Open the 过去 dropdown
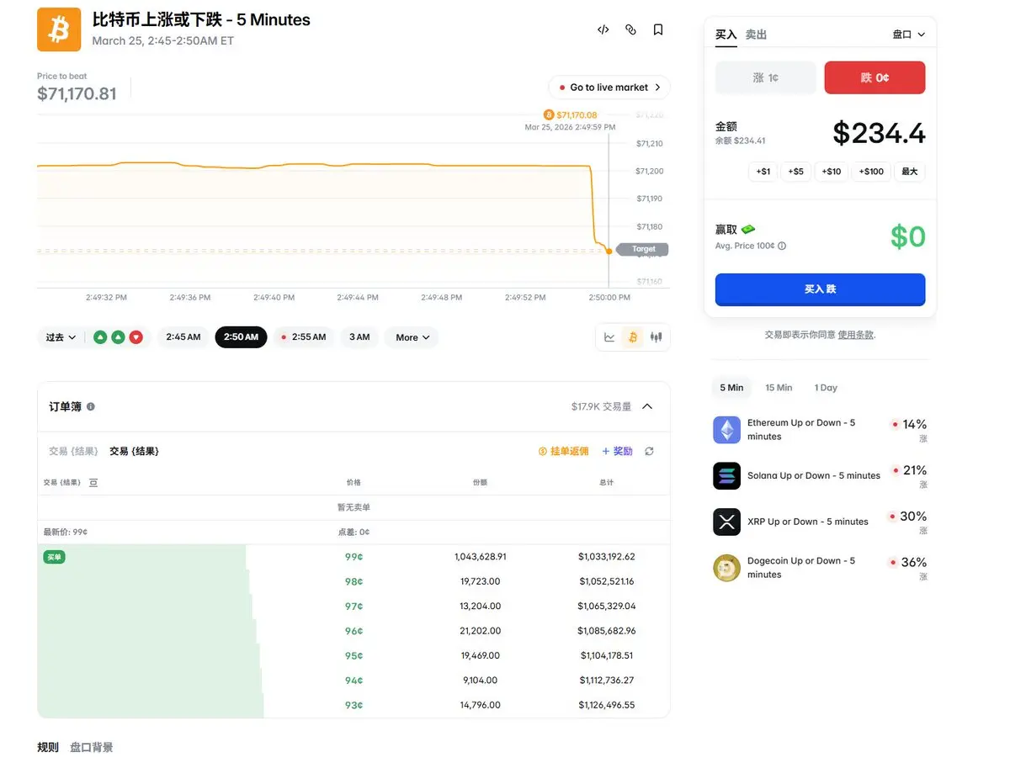The height and width of the screenshot is (763, 1010). click(x=61, y=337)
